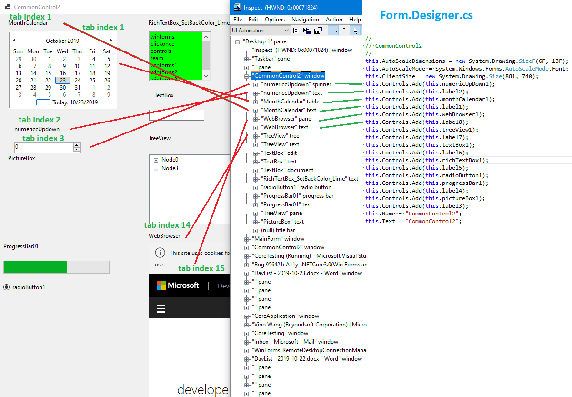Click the green ProgressBar01 bar
Viewport: 572px width, 397px height.
pos(35,267)
